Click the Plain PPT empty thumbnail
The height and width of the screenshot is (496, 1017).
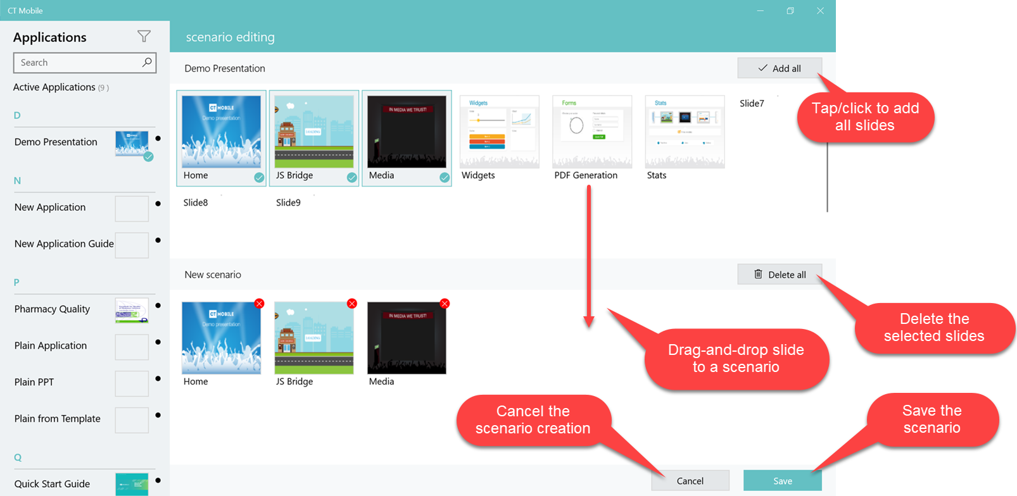pos(132,383)
